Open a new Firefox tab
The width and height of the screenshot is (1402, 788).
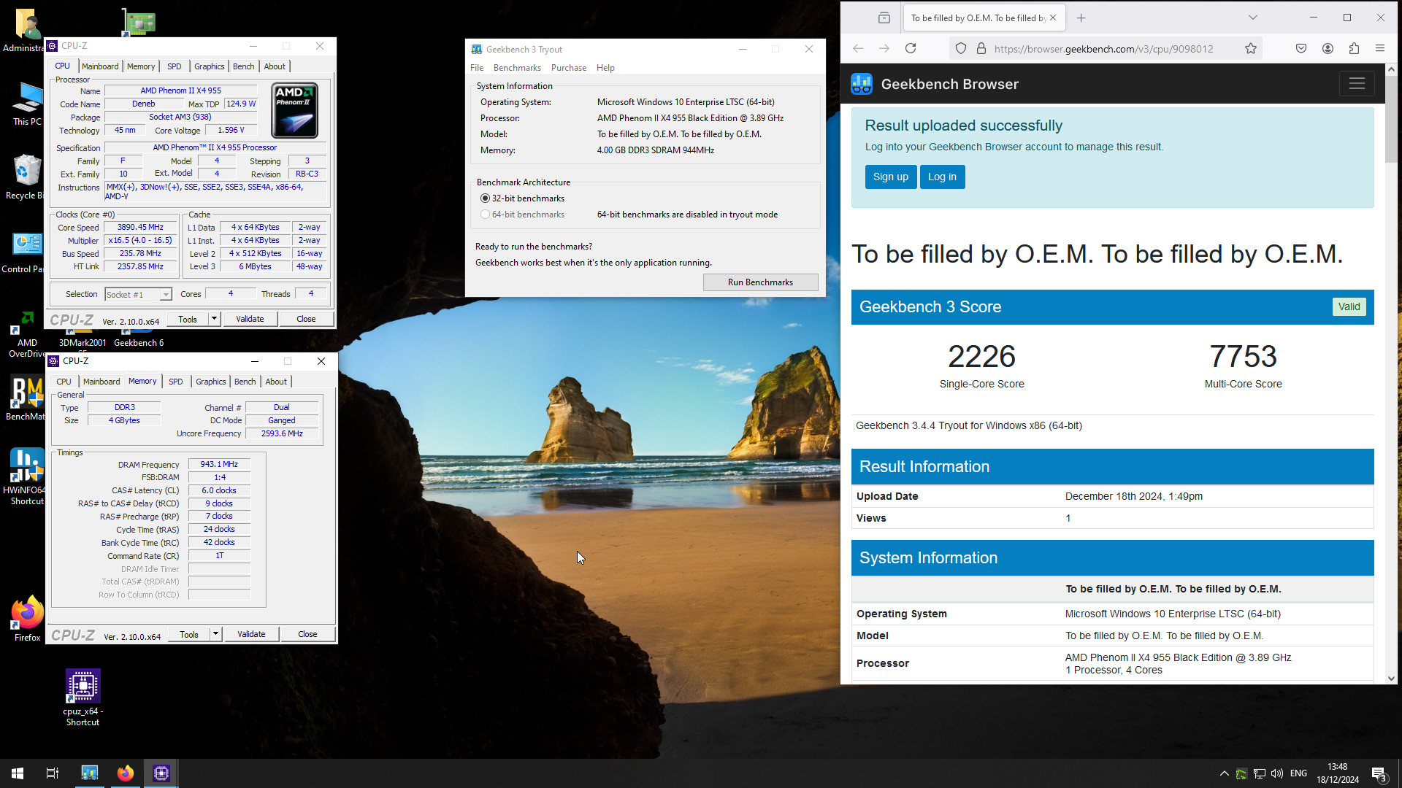pos(1081,18)
